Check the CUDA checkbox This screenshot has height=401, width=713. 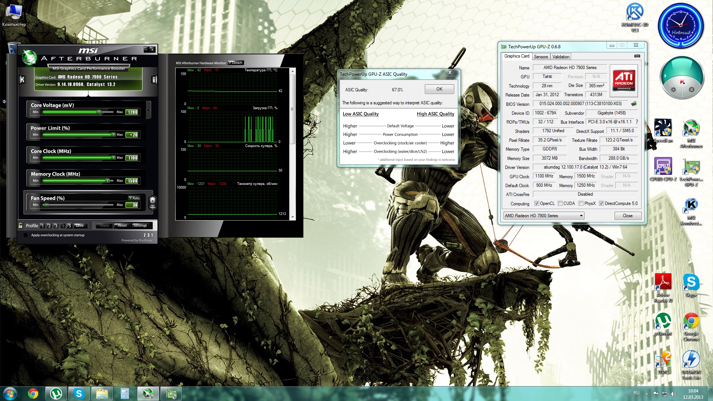pos(560,203)
